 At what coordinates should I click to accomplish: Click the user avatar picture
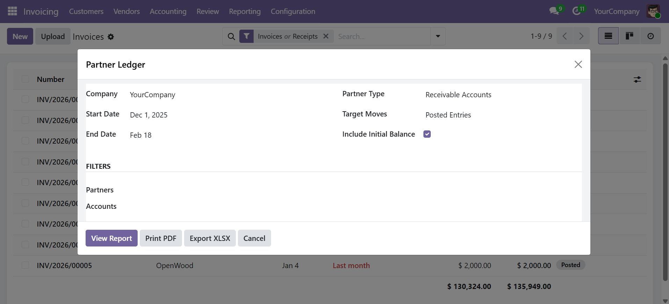tap(653, 11)
